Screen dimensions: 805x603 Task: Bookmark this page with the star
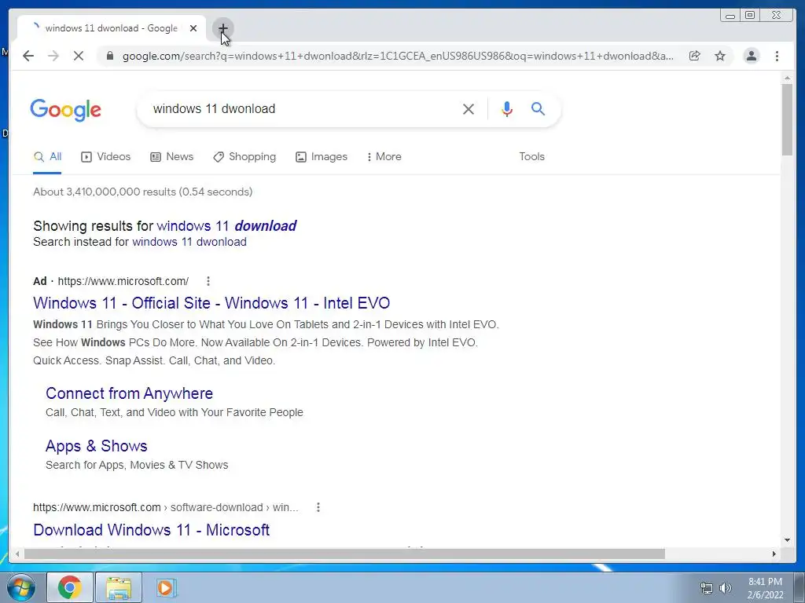point(720,56)
